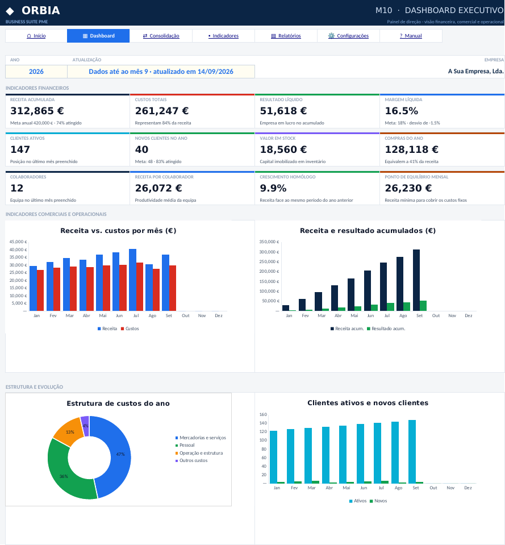Click the Receita Acumulada value 312,865 €

click(x=37, y=111)
